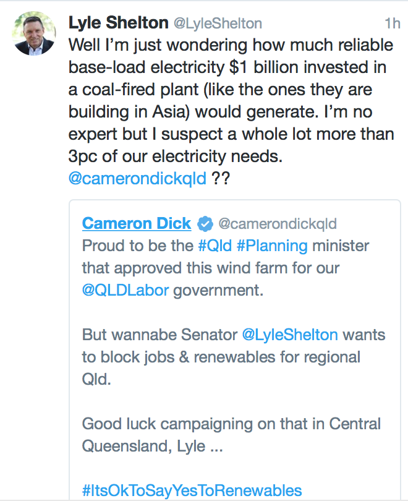The width and height of the screenshot is (408, 501).
Task: Click the main tweet text about coal-fired plant
Action: tap(229, 88)
